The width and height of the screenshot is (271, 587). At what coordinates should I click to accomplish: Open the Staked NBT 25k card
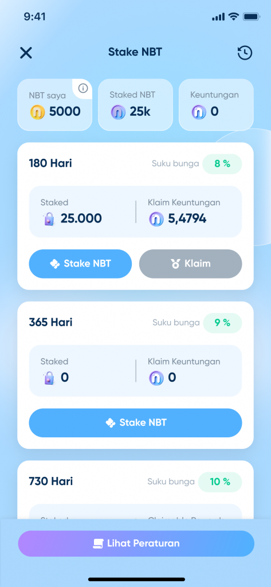(135, 105)
